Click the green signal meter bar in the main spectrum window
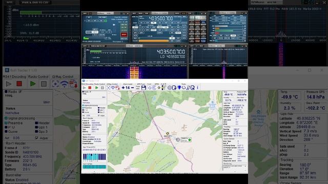 click(x=96, y=51)
